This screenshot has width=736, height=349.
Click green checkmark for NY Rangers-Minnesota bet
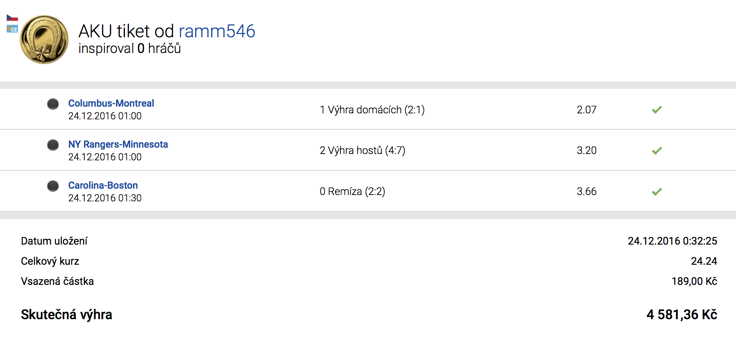pos(657,151)
